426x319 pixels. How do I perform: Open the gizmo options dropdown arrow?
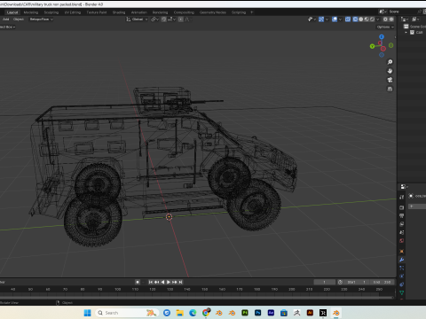point(327,19)
